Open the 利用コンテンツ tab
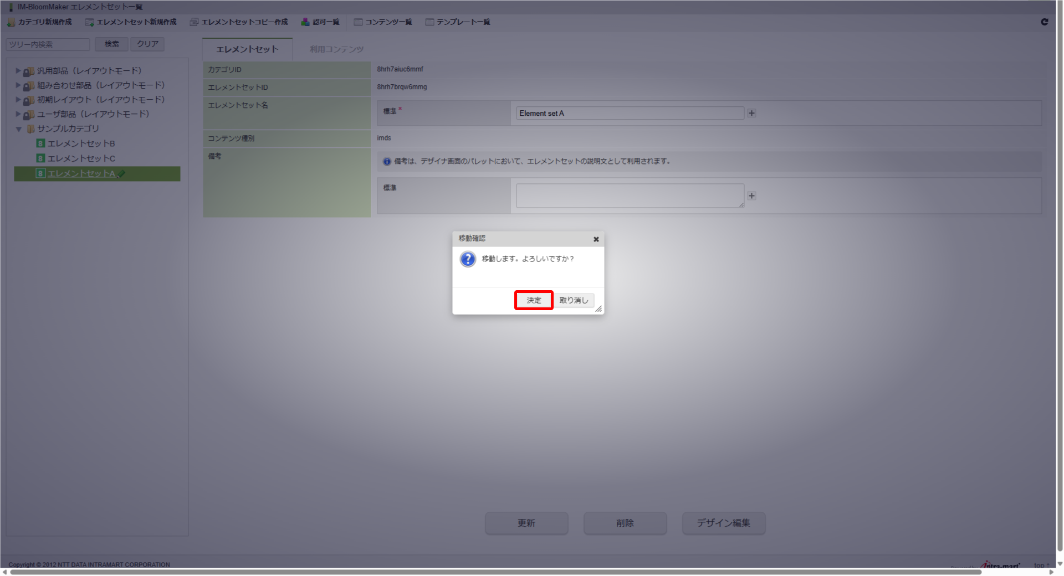 click(x=336, y=49)
